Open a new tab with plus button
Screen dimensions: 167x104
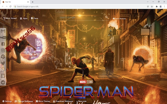pyautogui.click(x=33, y=2)
